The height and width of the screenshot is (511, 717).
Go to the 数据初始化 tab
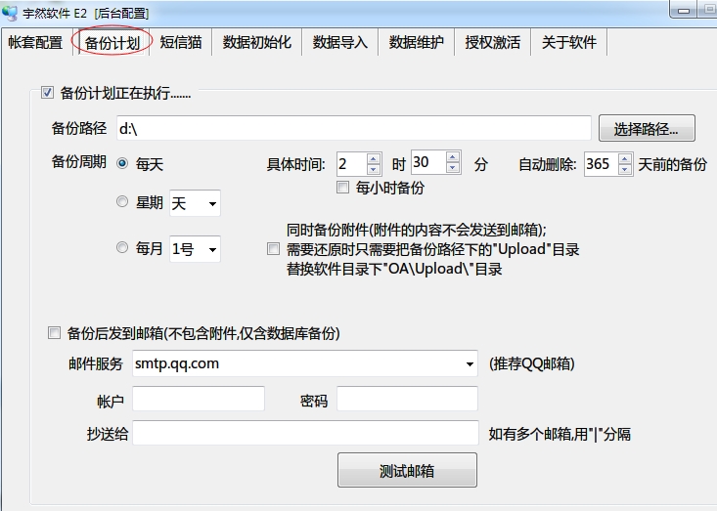pyautogui.click(x=257, y=42)
